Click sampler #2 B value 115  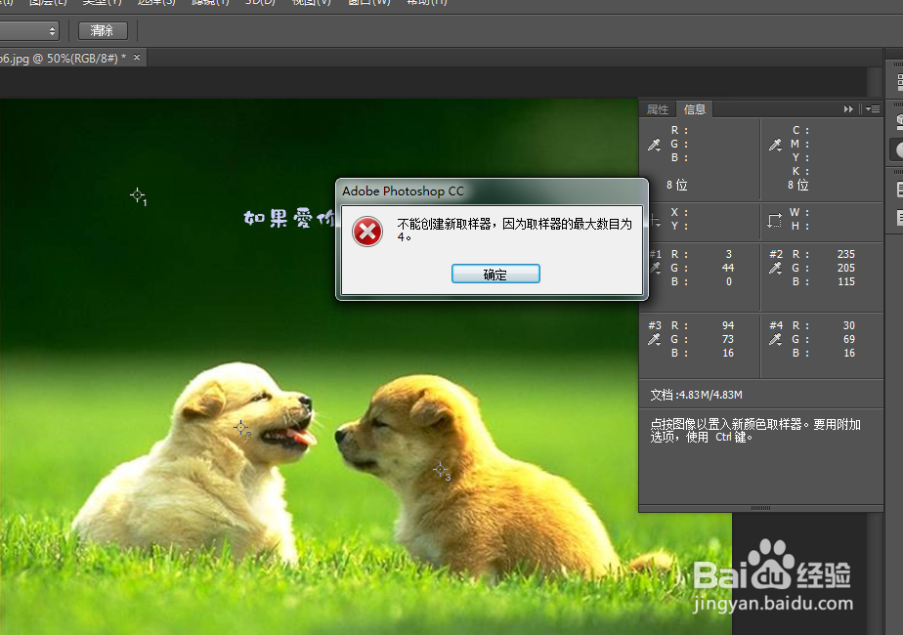[x=846, y=281]
